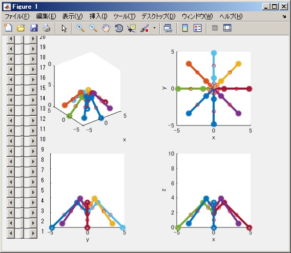Select the Zoom Out magnifier tool
The image size is (291, 253).
click(93, 28)
